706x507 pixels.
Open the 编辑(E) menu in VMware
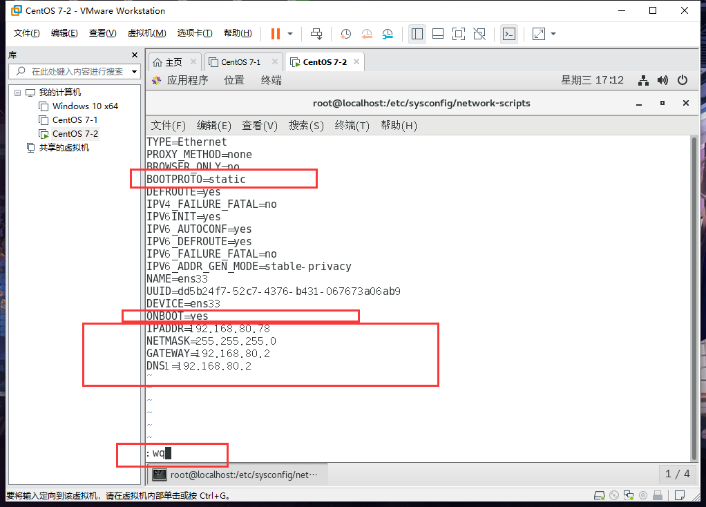pos(64,33)
